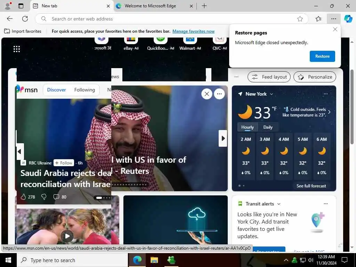Go to next news slide

click(223, 138)
